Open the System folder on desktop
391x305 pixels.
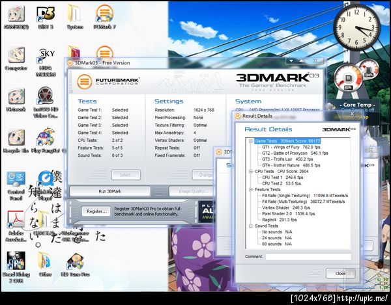pos(75,18)
